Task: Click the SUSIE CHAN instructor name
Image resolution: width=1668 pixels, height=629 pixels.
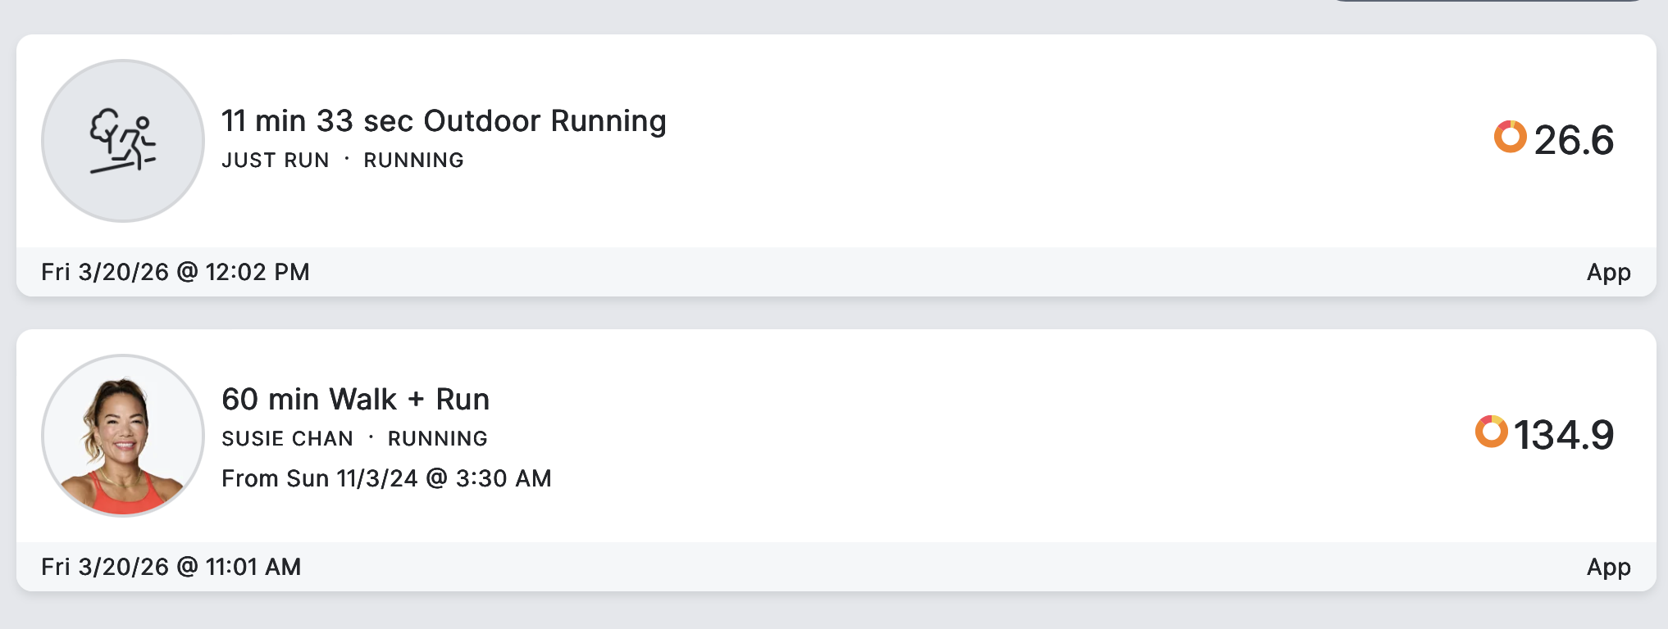Action: tap(287, 439)
